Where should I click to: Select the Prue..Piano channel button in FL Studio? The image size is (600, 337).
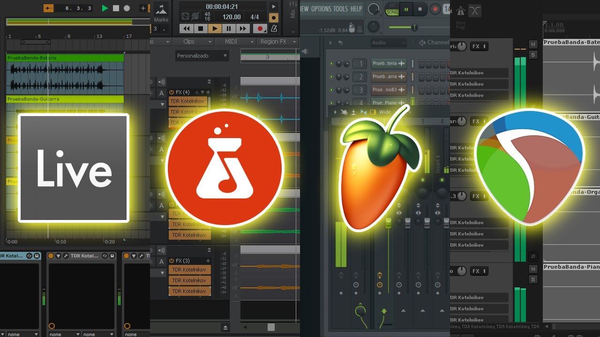[389, 103]
